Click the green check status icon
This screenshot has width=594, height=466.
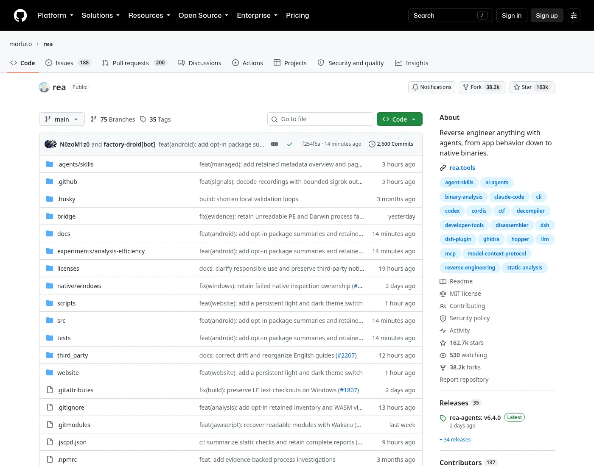290,144
